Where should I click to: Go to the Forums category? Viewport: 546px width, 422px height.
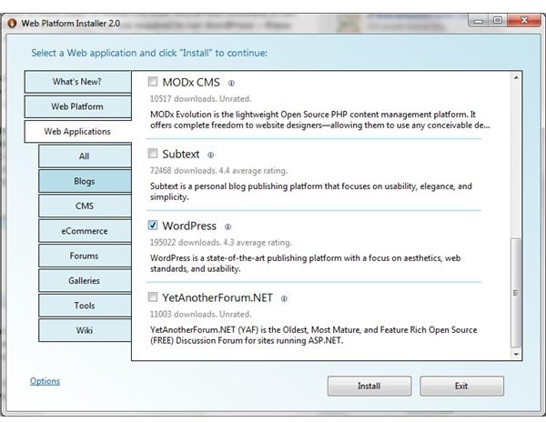pos(85,256)
